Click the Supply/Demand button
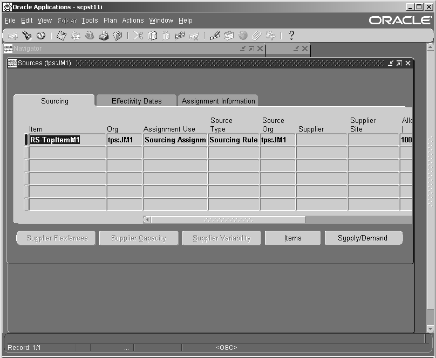Image resolution: width=436 pixels, height=358 pixels. click(364, 238)
